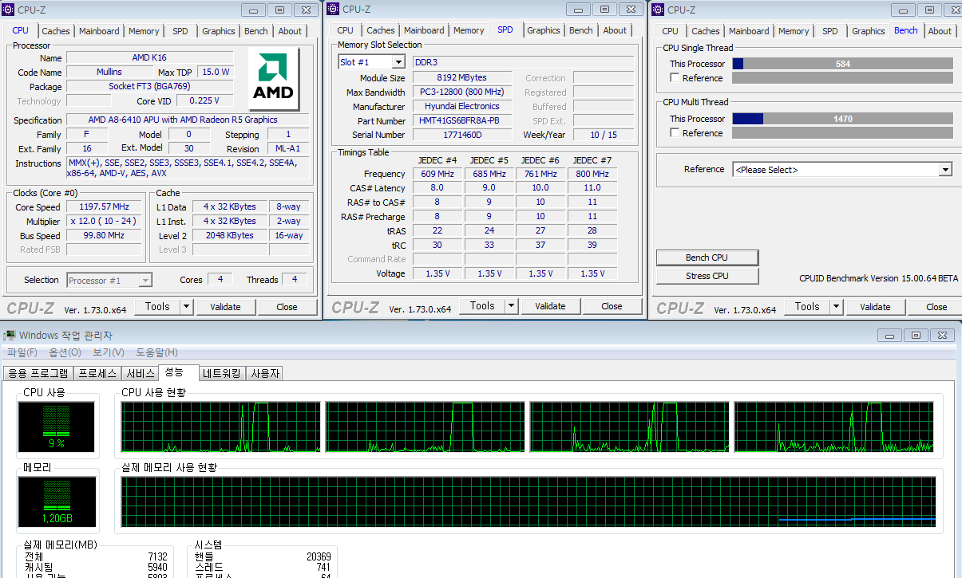The height and width of the screenshot is (578, 962).
Task: Click Validate button in Bench window
Action: 875,306
